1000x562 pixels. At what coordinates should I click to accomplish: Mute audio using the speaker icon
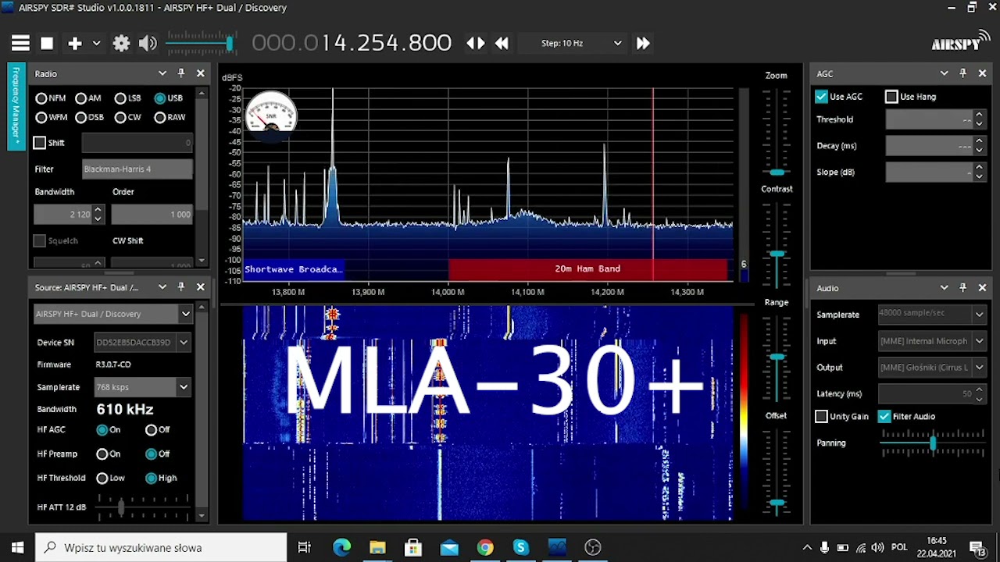coord(148,44)
